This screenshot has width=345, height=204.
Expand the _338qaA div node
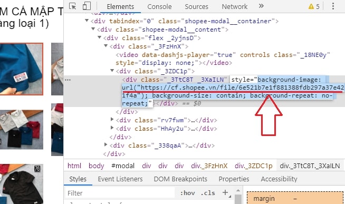tap(106, 144)
